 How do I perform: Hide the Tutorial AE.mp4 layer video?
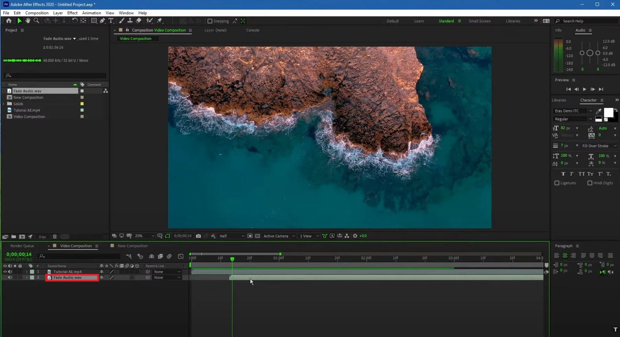(5, 272)
